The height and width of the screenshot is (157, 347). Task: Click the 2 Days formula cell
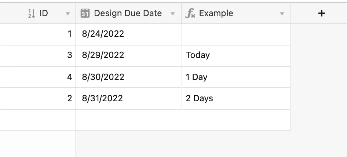[236, 99]
